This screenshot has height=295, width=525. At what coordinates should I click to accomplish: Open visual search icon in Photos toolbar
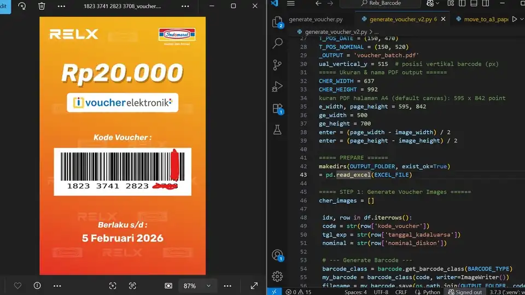point(113,286)
